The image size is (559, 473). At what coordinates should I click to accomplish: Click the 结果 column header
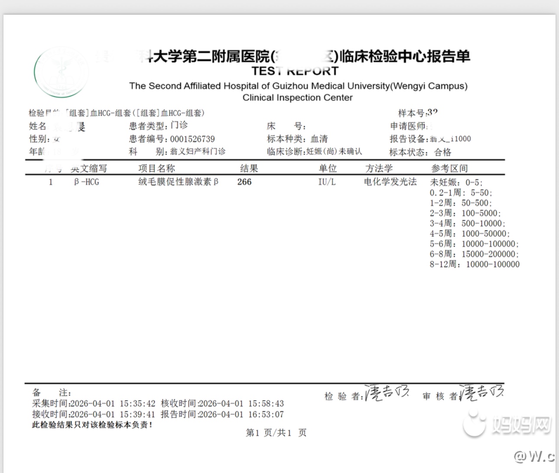tap(249, 168)
